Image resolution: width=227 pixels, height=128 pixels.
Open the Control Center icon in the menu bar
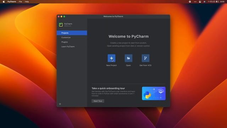[x=200, y=1]
